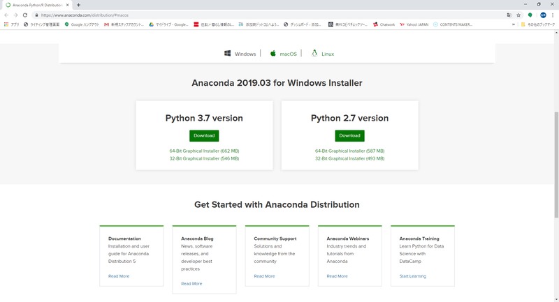Go forward with the browser forward arrow
The height and width of the screenshot is (302, 559).
point(15,15)
